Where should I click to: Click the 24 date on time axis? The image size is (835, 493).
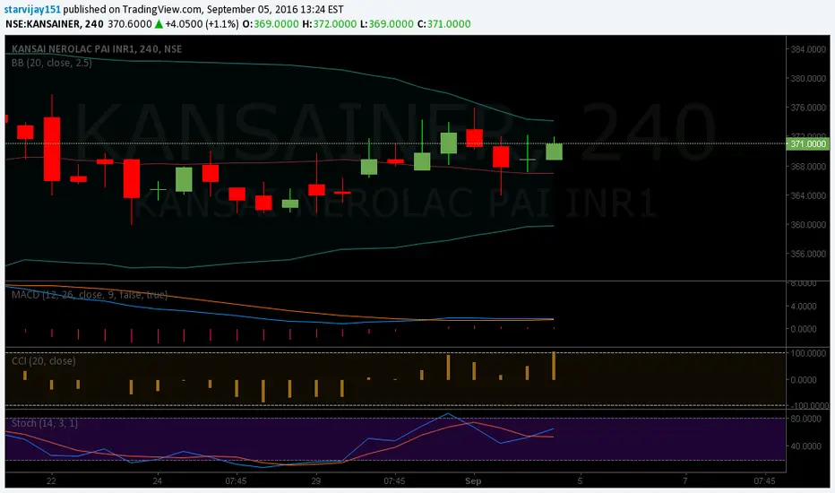pos(157,480)
